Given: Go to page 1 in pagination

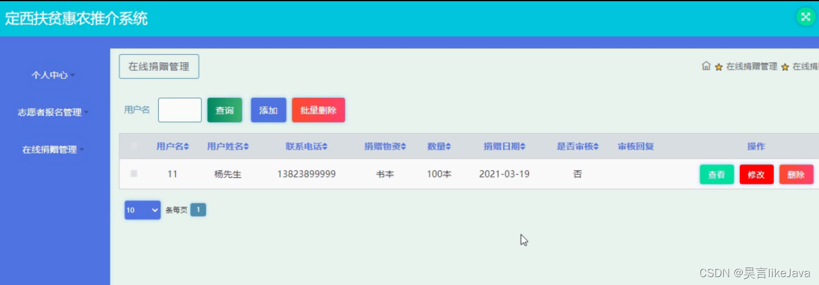Looking at the screenshot, I should tap(198, 210).
